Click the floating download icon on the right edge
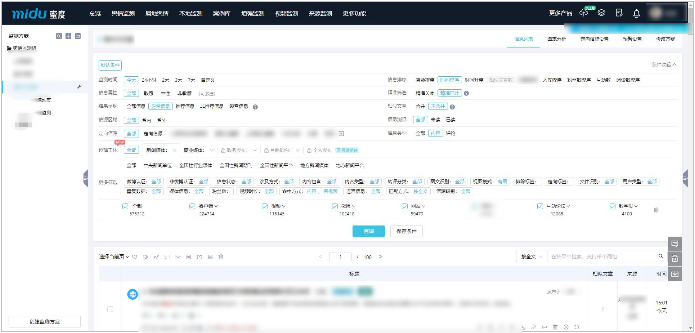This screenshot has height=333, width=695. pyautogui.click(x=675, y=274)
